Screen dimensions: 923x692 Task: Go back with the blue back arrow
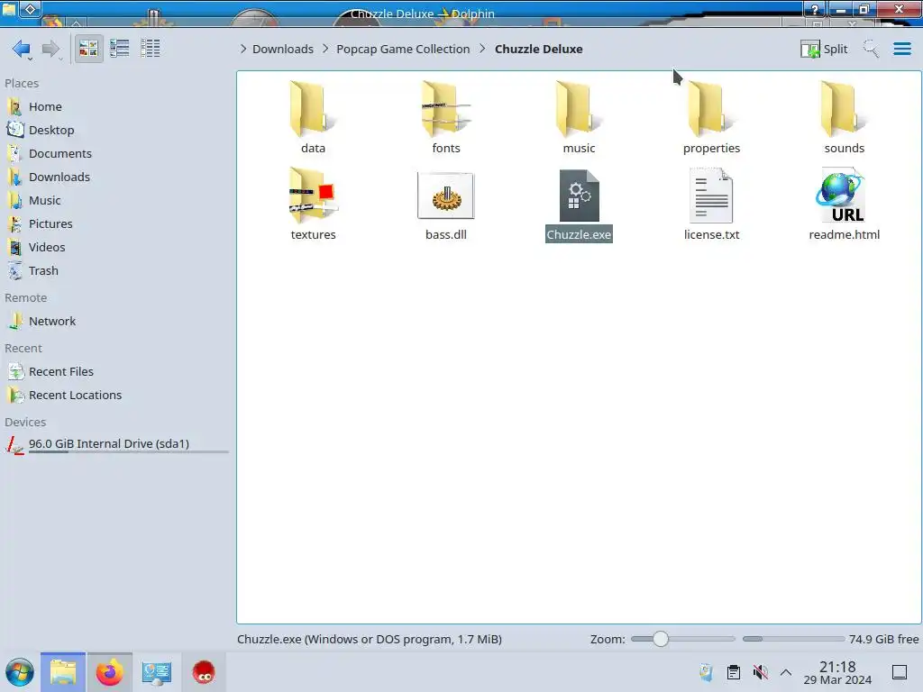coord(22,49)
